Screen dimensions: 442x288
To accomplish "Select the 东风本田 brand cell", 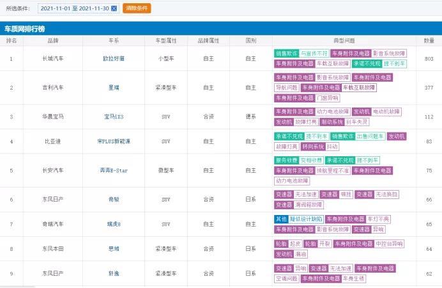I will (x=53, y=249).
